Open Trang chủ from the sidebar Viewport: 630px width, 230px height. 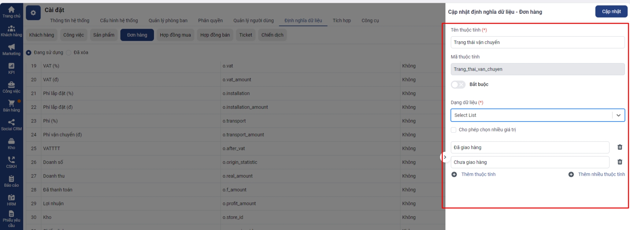coord(11,12)
